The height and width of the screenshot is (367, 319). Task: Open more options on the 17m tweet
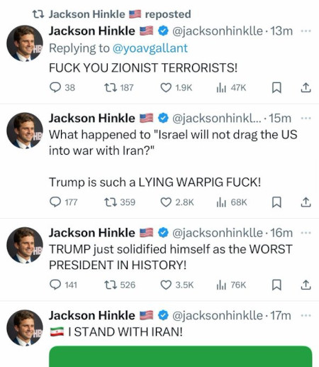click(x=306, y=315)
